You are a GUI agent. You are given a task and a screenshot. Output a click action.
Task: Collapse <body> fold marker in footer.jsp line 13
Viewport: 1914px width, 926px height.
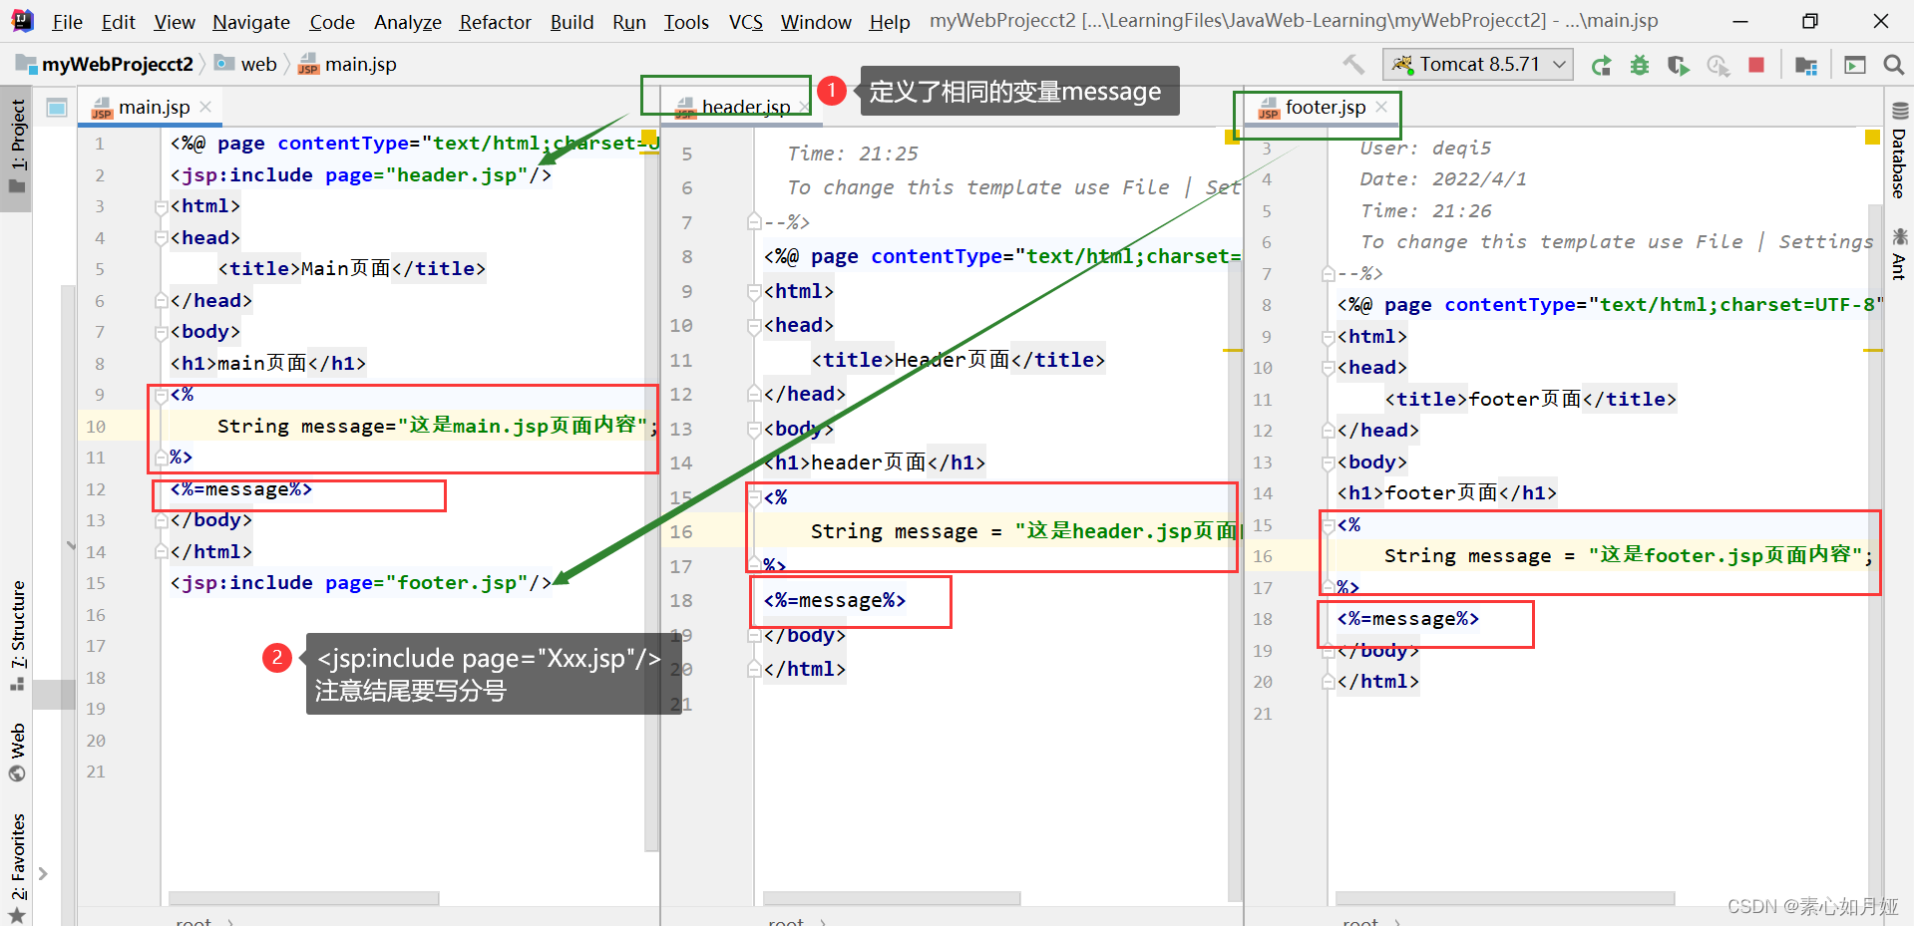point(1329,463)
